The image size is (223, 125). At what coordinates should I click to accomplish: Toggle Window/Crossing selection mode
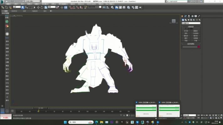34,8
